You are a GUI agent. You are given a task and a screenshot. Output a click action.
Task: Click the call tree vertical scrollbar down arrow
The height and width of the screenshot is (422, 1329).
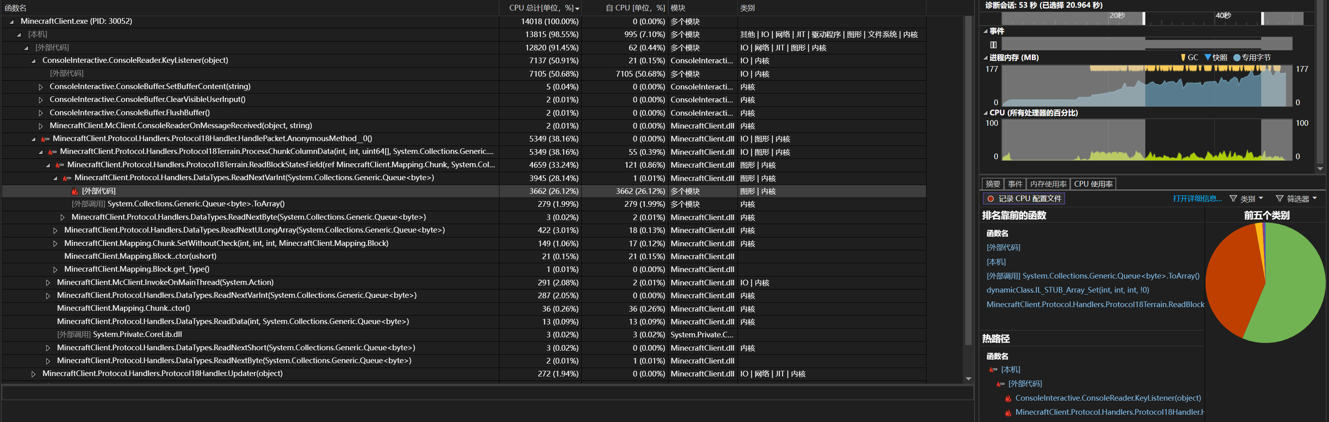968,379
